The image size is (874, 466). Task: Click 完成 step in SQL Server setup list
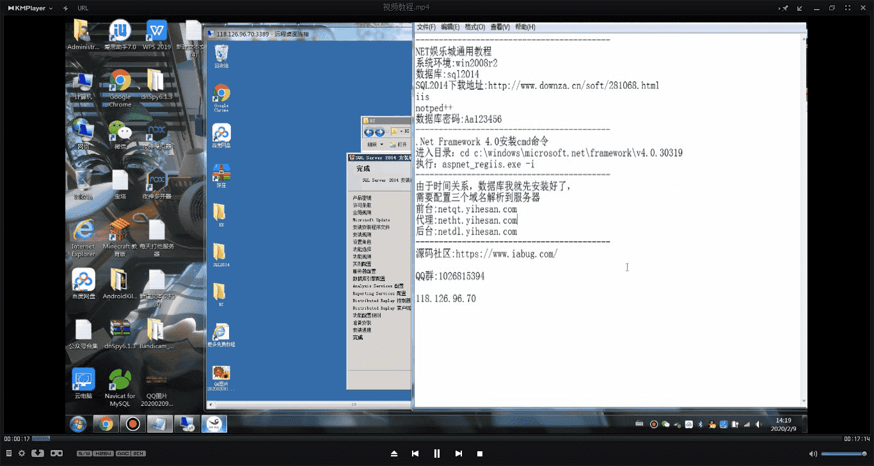[x=358, y=337]
